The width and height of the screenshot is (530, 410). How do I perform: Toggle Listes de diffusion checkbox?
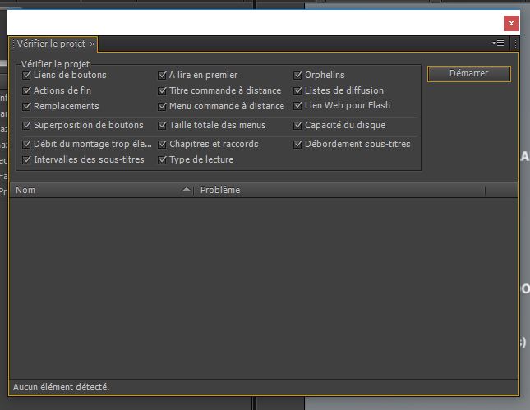(x=297, y=90)
